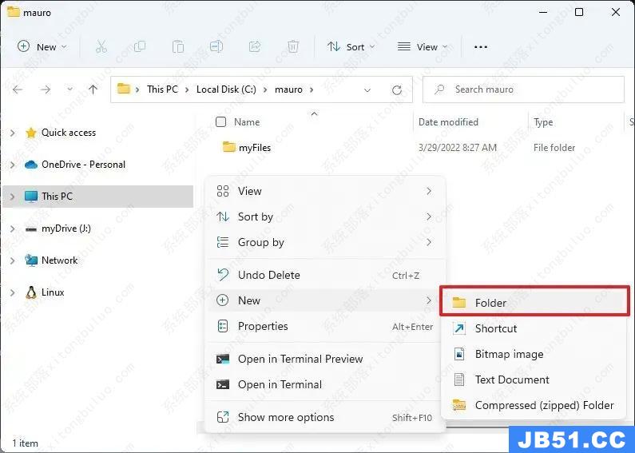Click Show more options entry
This screenshot has height=453, width=635.
click(x=285, y=417)
